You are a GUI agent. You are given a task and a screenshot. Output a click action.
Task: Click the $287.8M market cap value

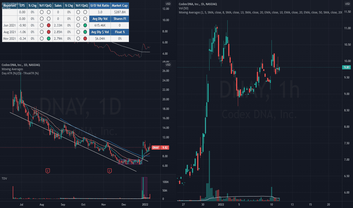[120, 12]
